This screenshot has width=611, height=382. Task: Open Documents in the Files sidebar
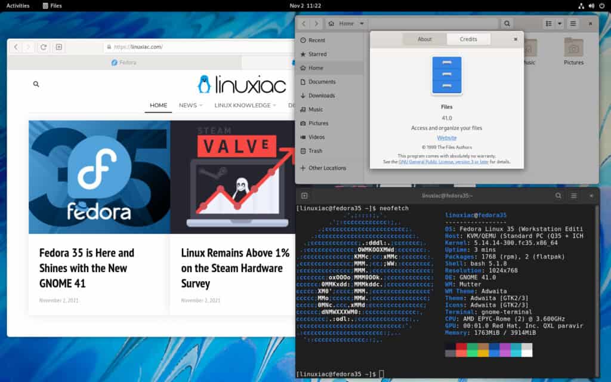[x=329, y=82]
